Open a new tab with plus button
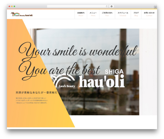This screenshot has height=139, width=164. coord(155,7)
